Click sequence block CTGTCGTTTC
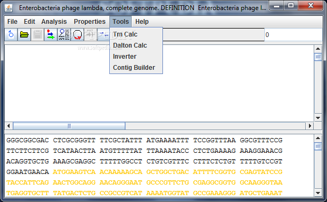This screenshot has height=202, width=327. pos(168,161)
